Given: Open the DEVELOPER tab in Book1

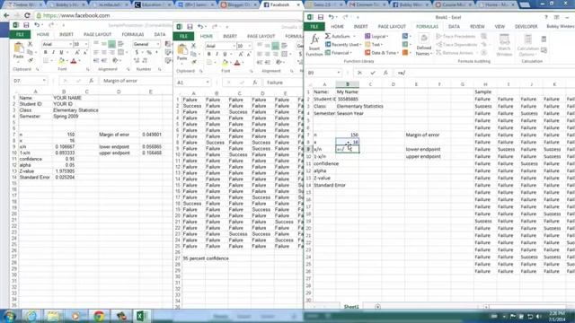Looking at the screenshot, I should click(x=526, y=27).
